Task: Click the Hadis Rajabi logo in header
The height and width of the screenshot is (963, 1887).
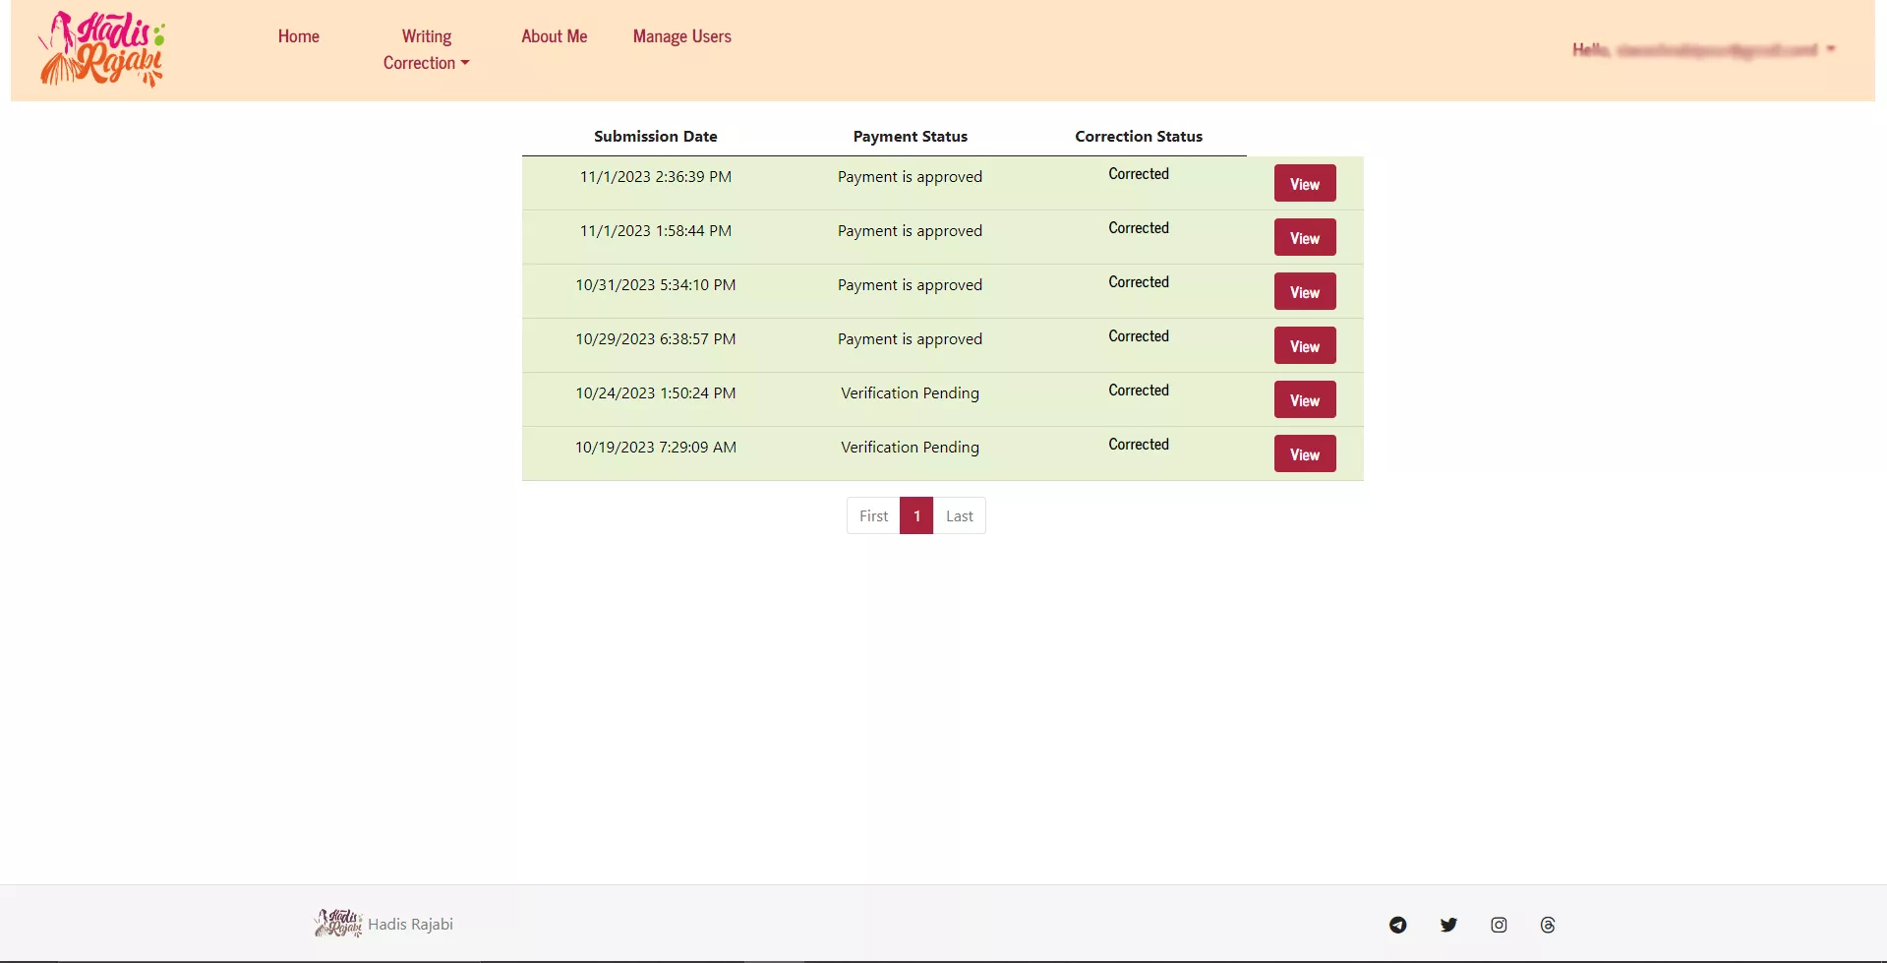Action: [x=101, y=49]
